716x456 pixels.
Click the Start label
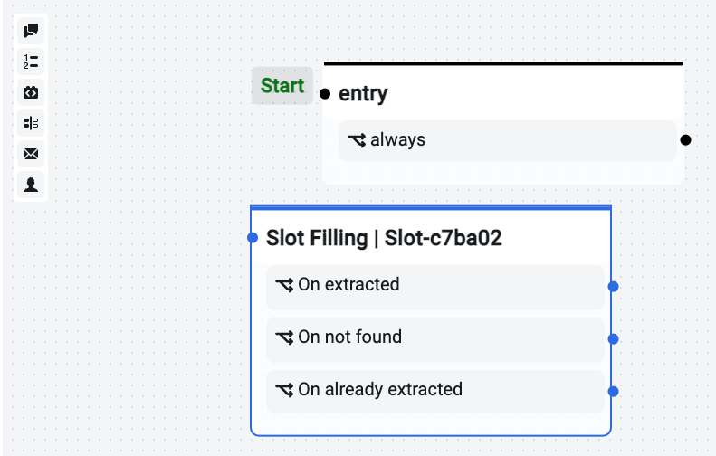pos(282,86)
